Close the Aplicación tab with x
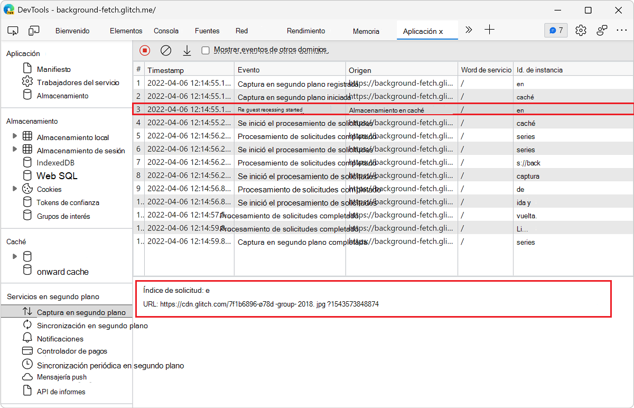Viewport: 634px width, 408px height. click(441, 31)
